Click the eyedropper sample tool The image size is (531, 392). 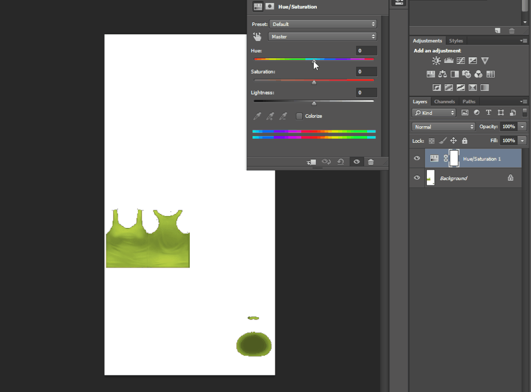tap(257, 116)
